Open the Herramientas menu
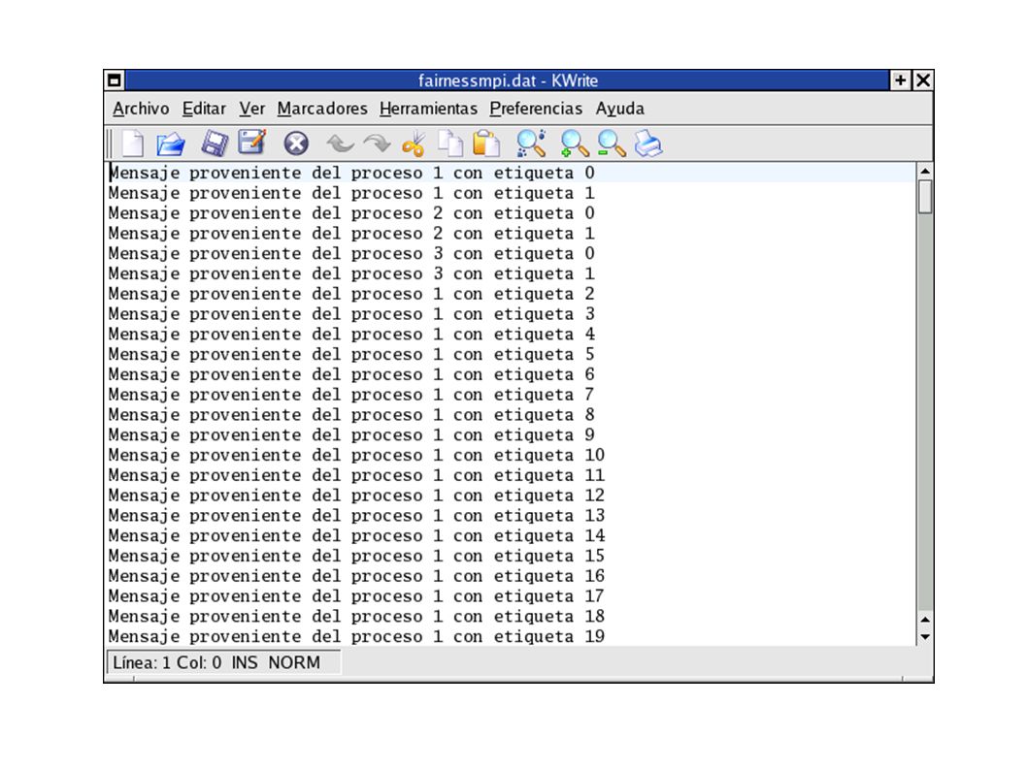The height and width of the screenshot is (769, 1027). (x=428, y=109)
